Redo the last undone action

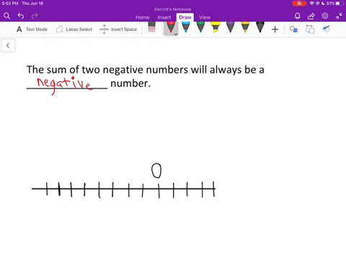[35, 16]
